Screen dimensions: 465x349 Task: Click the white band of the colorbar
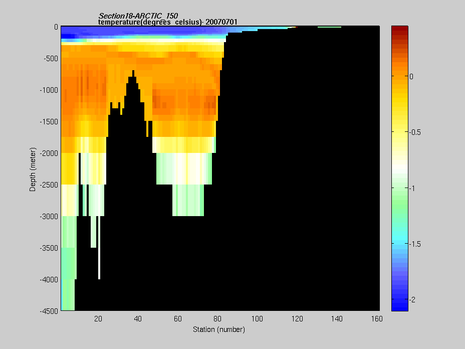click(x=400, y=168)
